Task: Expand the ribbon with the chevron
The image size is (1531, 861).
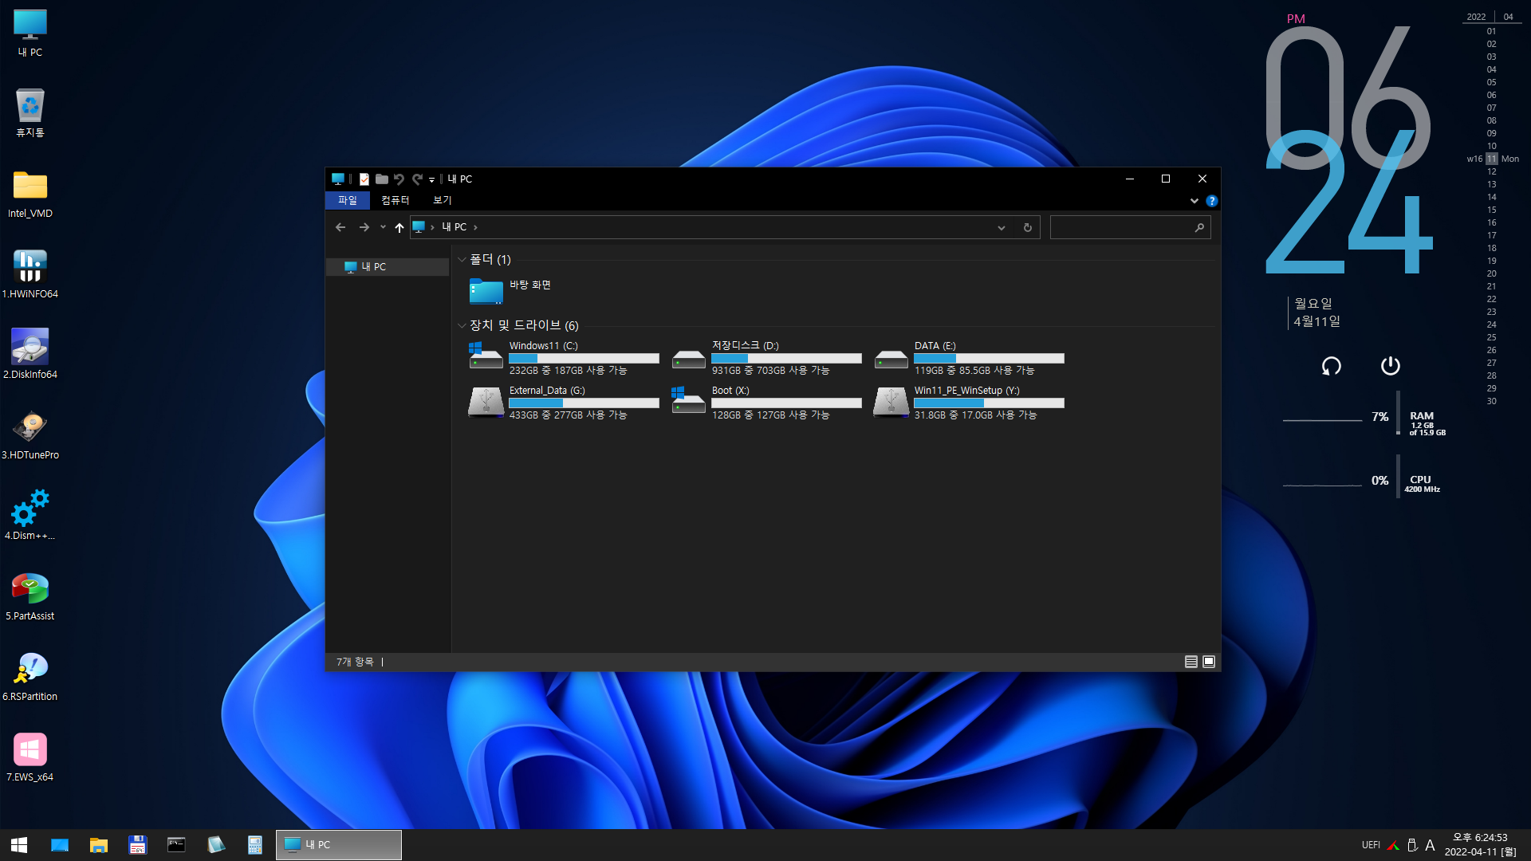Action: click(x=1194, y=201)
